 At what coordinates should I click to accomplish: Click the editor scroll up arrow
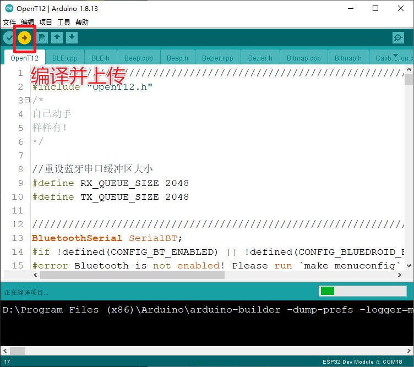click(x=408, y=69)
